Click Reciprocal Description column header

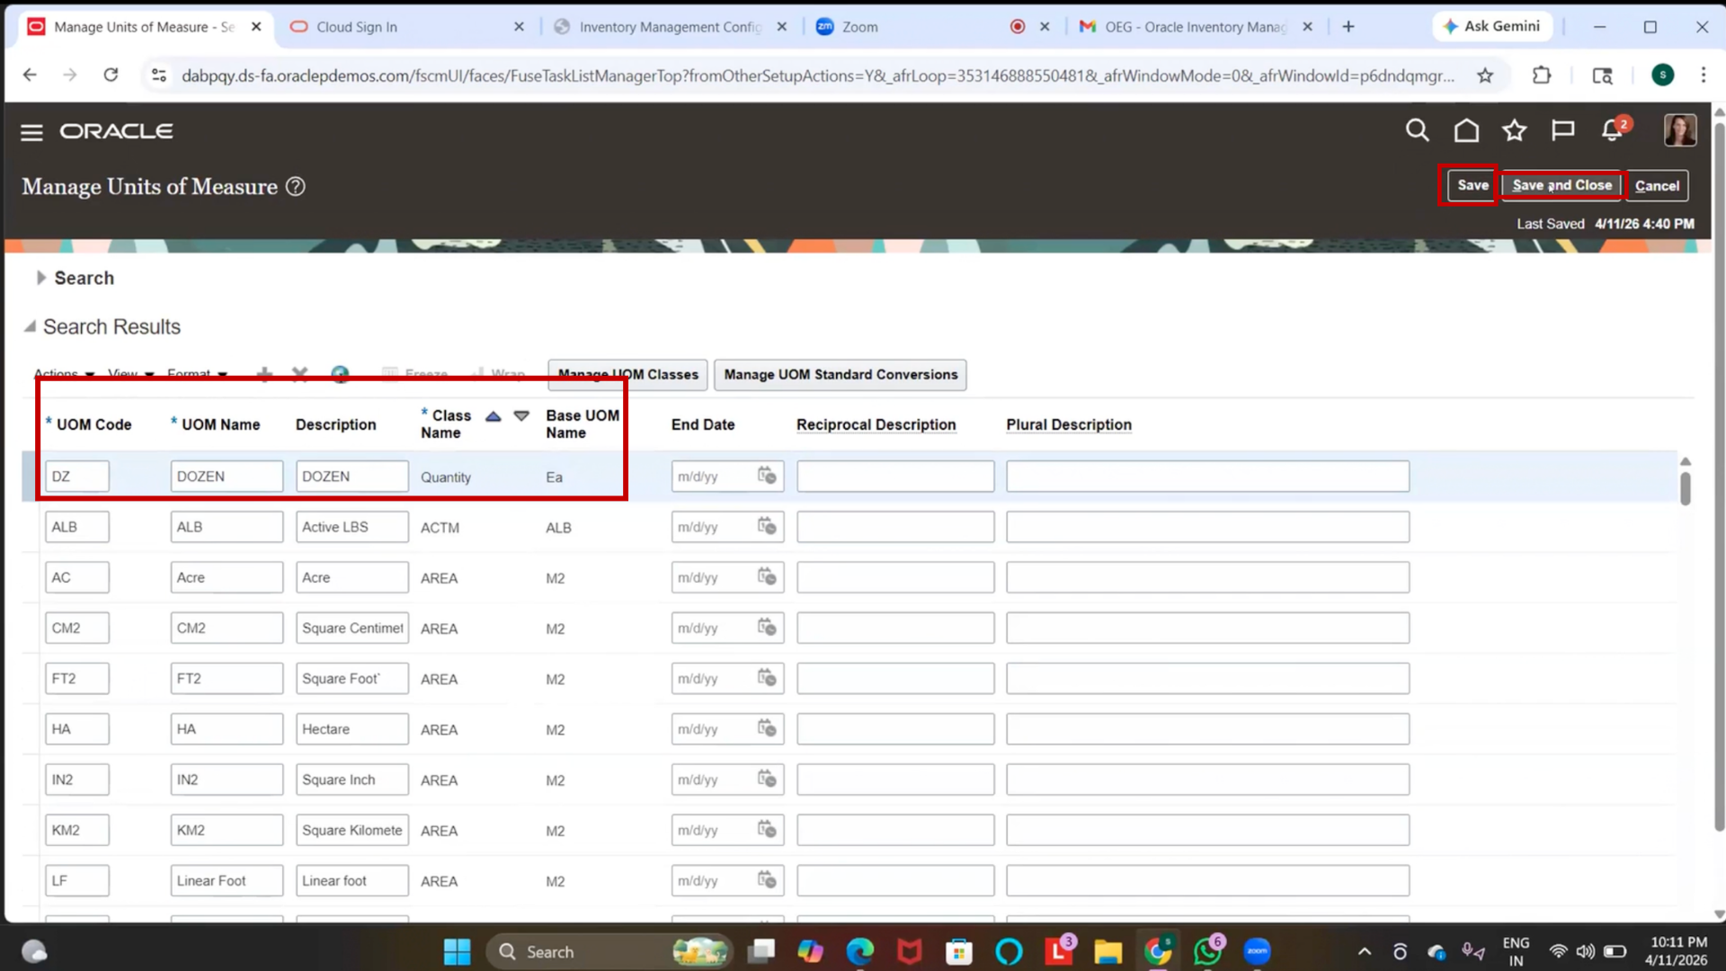pyautogui.click(x=876, y=424)
